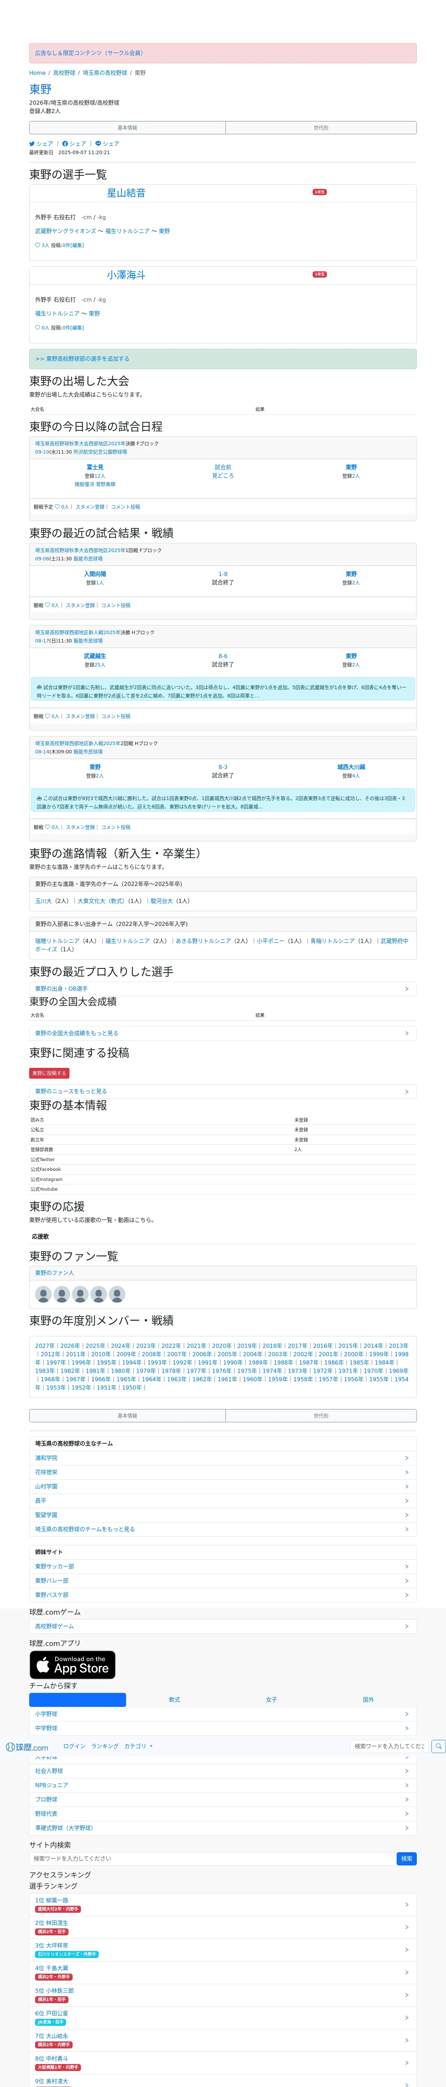The height and width of the screenshot is (2087, 446).
Task: Open 武蔵野ヤングライオンズ team link
Action: coord(66,231)
